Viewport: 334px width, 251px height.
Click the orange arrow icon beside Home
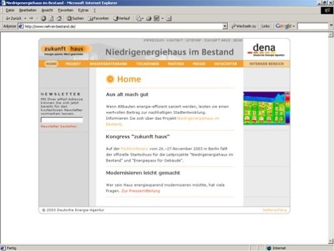point(110,79)
